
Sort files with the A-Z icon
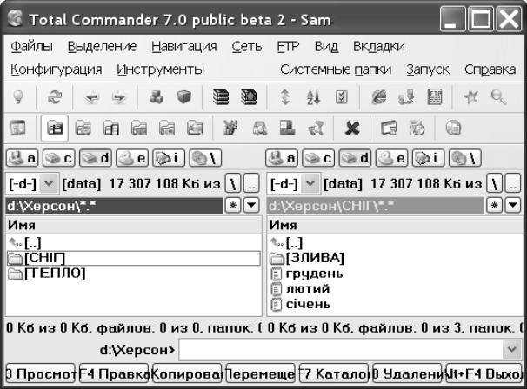[313, 97]
